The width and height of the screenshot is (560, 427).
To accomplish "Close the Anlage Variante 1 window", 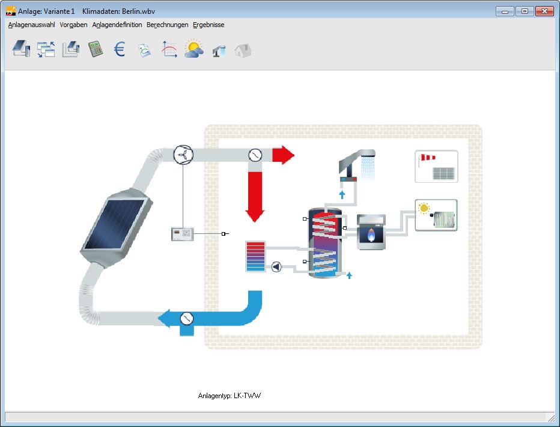I will point(544,11).
